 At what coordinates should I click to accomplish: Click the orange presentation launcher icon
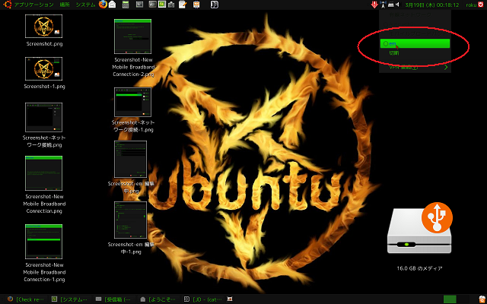coord(196,5)
